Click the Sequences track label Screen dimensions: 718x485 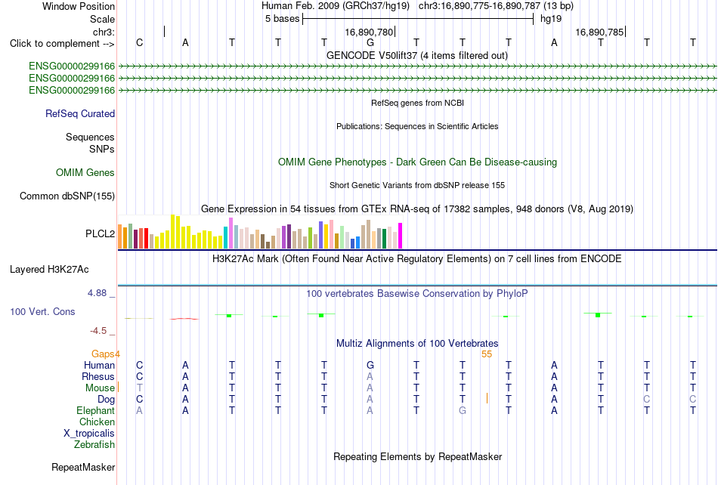tap(90, 137)
